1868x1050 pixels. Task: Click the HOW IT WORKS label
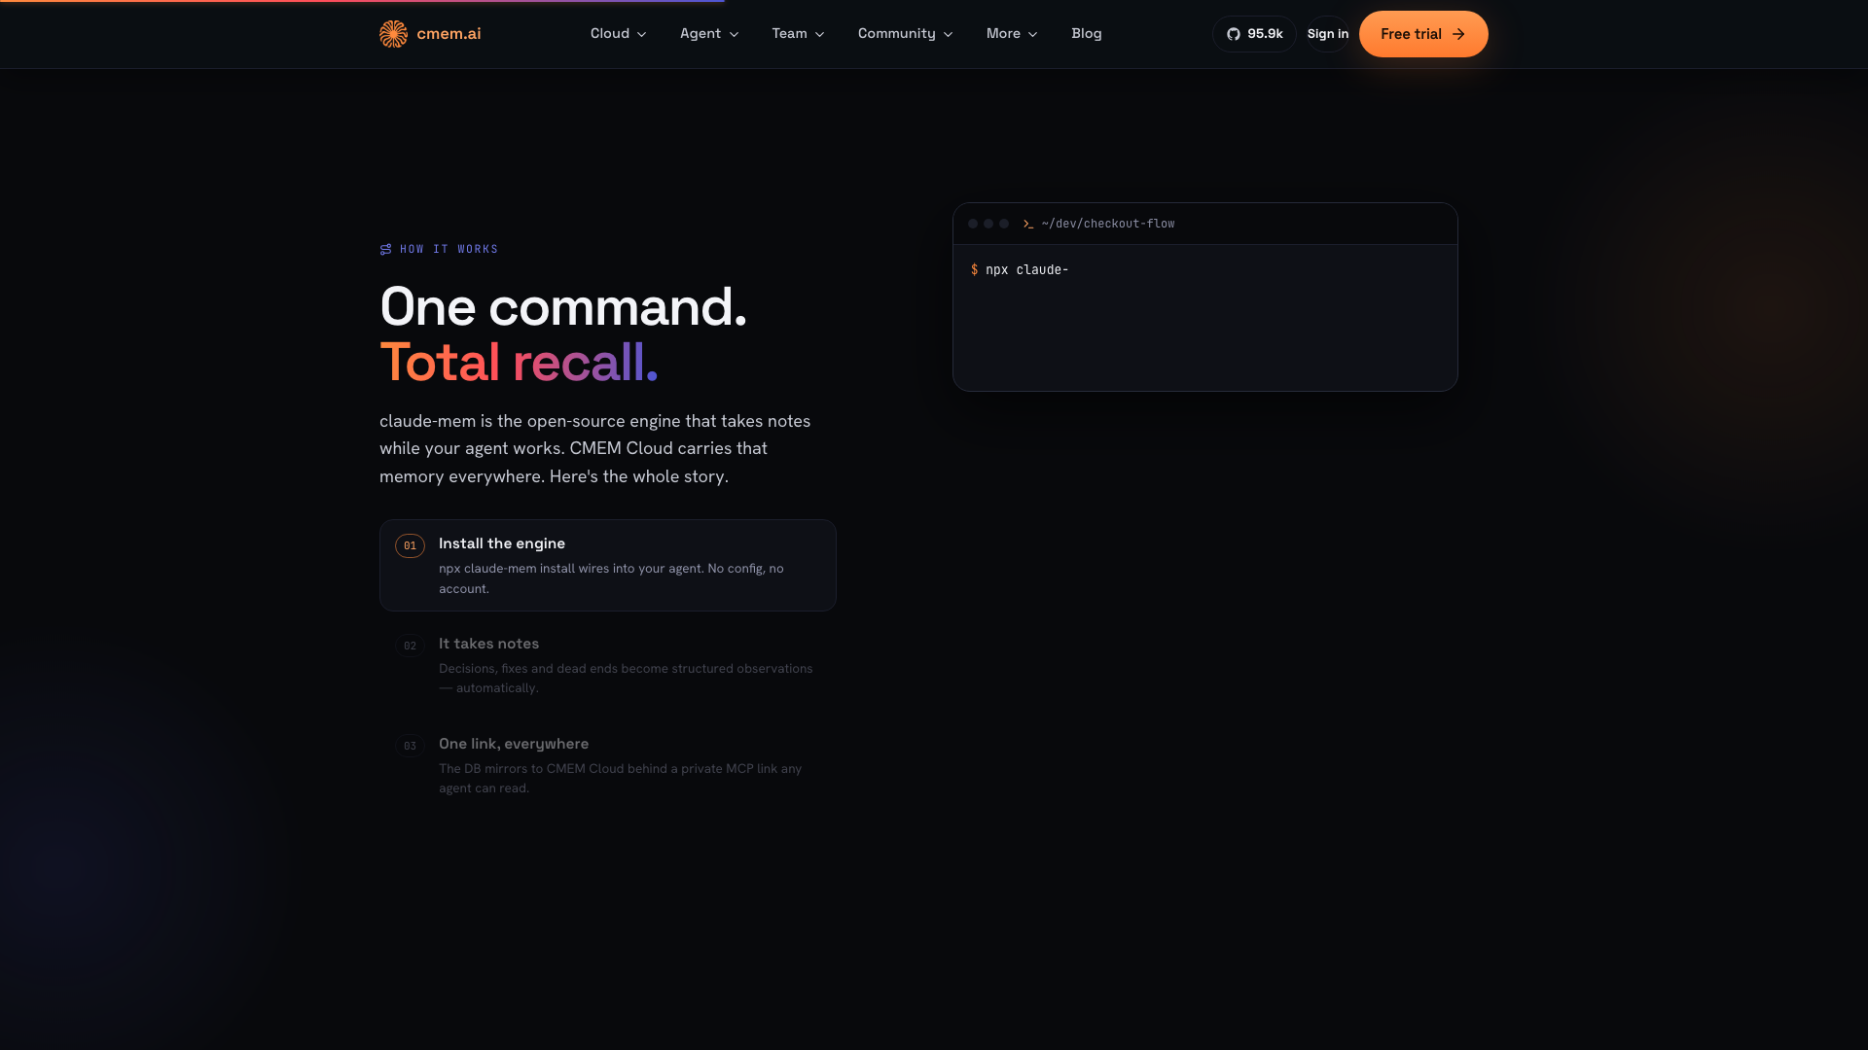click(x=449, y=249)
